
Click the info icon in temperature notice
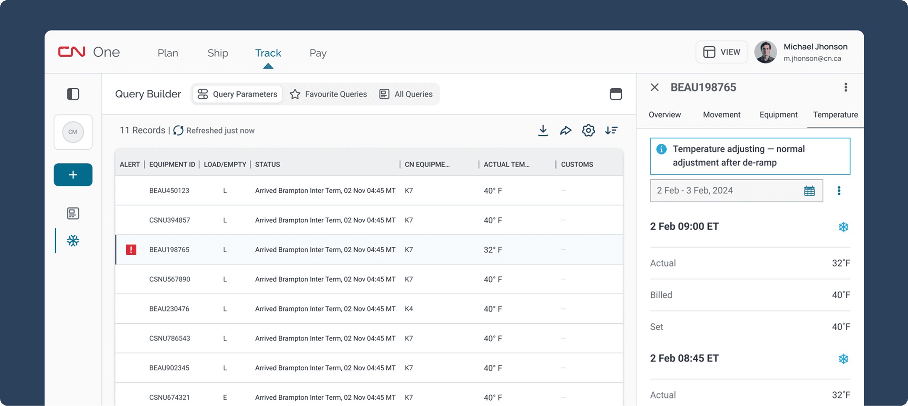pos(661,149)
